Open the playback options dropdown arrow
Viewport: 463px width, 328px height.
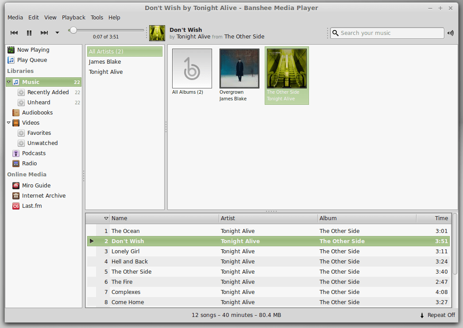[57, 33]
